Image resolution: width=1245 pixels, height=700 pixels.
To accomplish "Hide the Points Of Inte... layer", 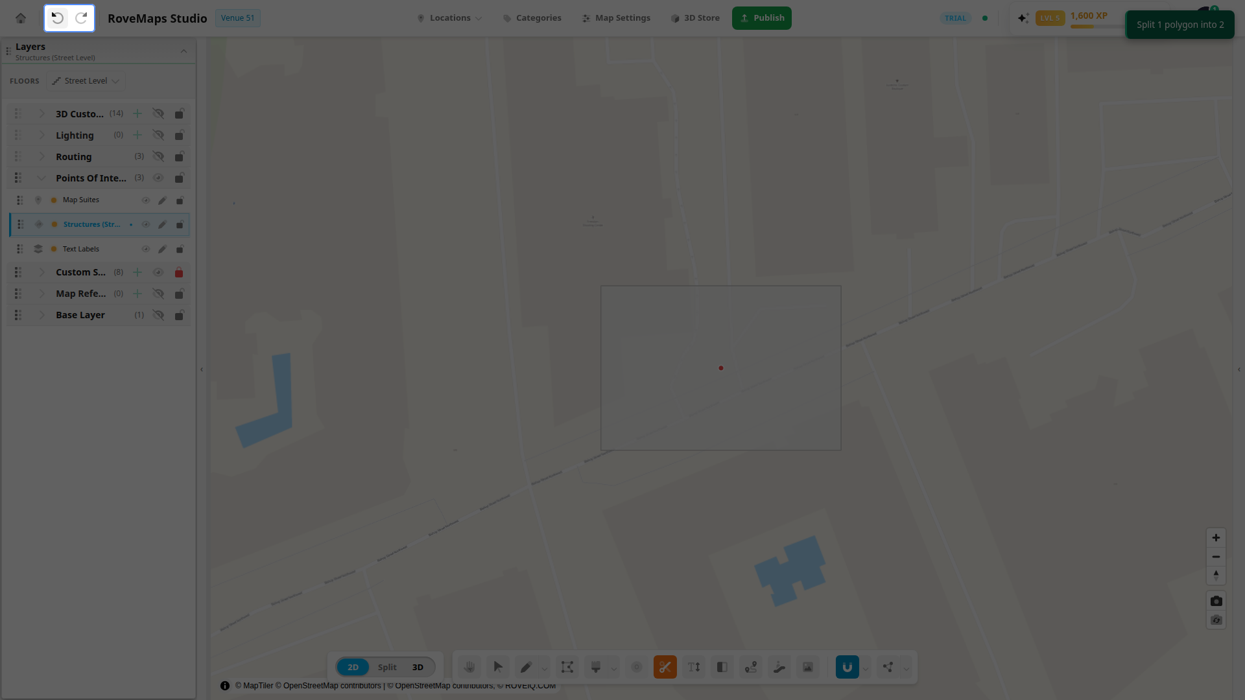I will [158, 178].
